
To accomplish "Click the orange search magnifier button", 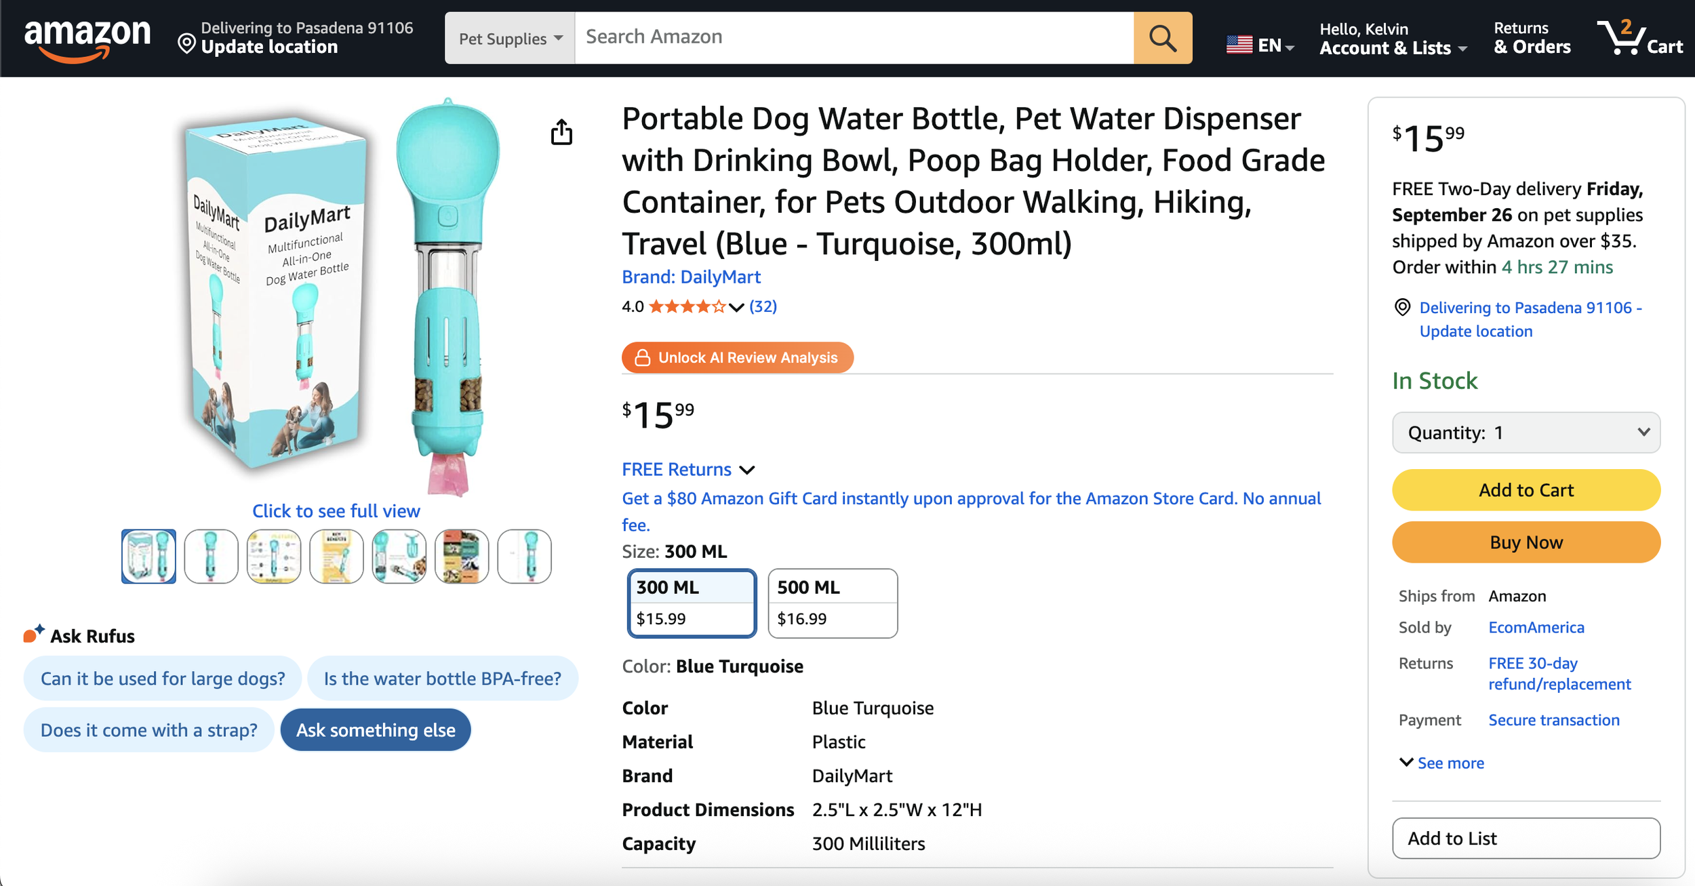I will tap(1162, 38).
